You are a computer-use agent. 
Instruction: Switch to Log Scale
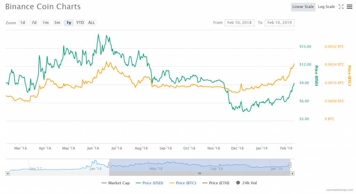click(x=326, y=7)
